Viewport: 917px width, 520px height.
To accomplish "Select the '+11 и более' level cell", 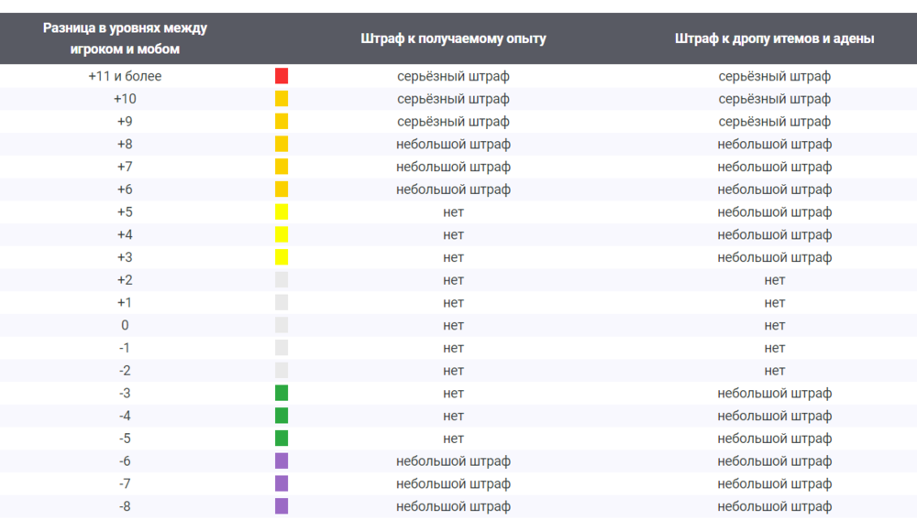I will (x=125, y=76).
